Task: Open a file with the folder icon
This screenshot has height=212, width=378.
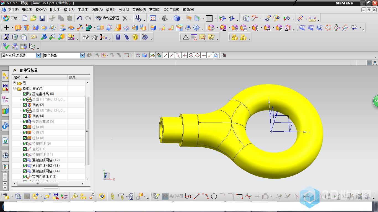Action: (33, 18)
